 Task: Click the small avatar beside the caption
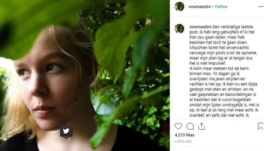179,29
